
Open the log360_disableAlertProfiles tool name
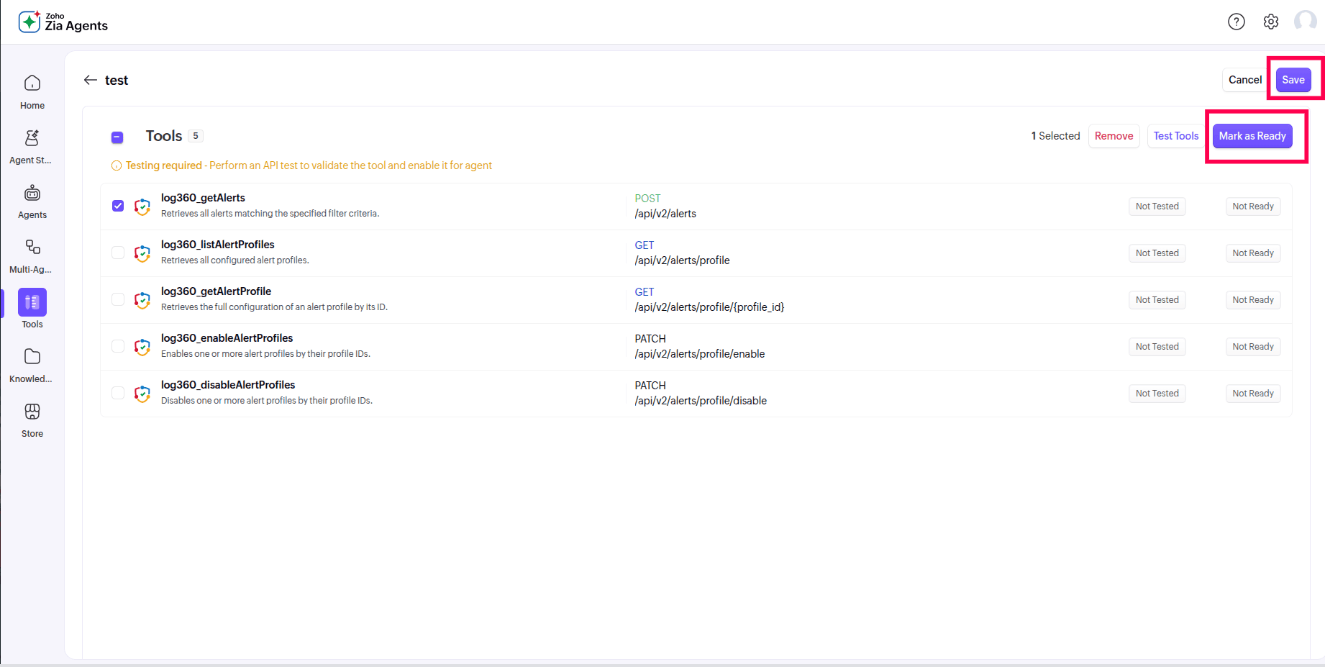pyautogui.click(x=228, y=385)
